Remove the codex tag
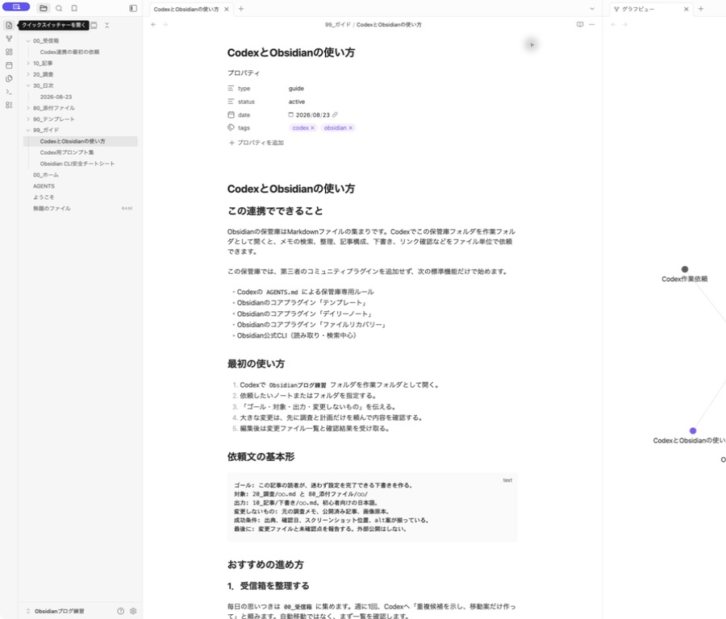The image size is (726, 619). pos(312,128)
